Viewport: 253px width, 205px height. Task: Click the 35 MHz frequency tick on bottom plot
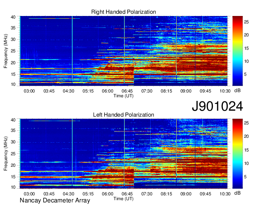coord(13,130)
